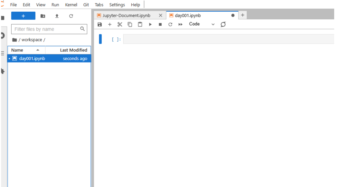Save the notebook with disk icon
The width and height of the screenshot is (340, 187).
(x=100, y=24)
